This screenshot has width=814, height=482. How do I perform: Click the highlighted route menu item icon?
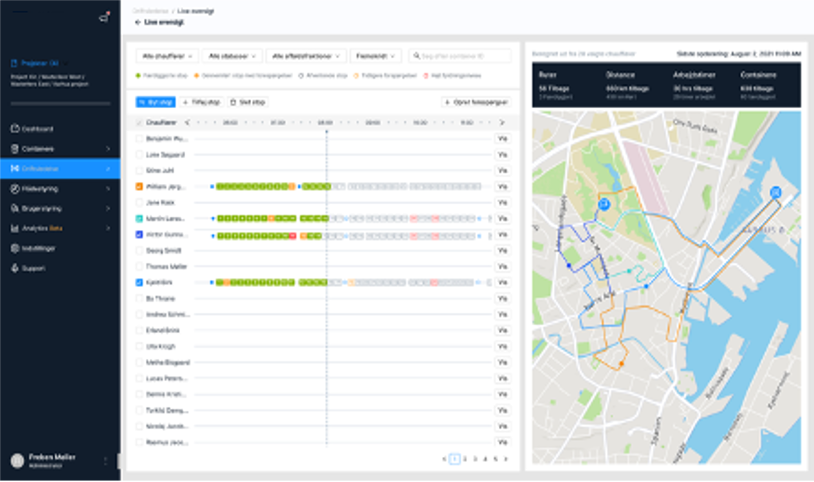[x=15, y=168]
